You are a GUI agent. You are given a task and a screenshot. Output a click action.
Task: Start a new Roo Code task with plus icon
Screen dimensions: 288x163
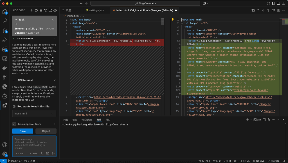click(31, 10)
